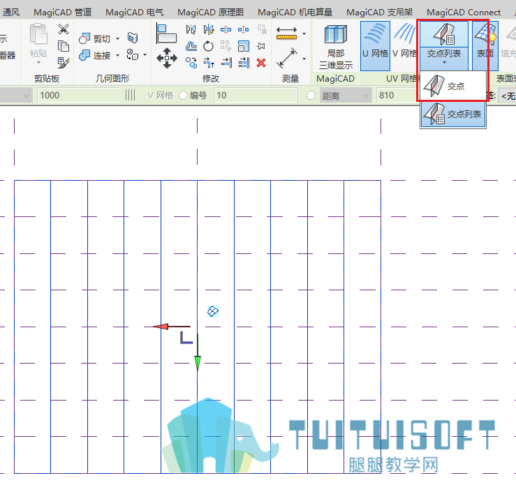Viewport: 516px width, 485px height.
Task: Select the Scale tool
Action: [x=243, y=46]
